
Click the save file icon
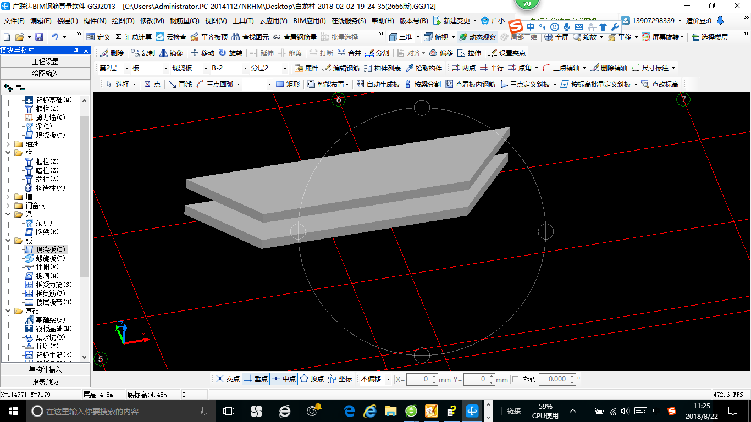point(39,37)
